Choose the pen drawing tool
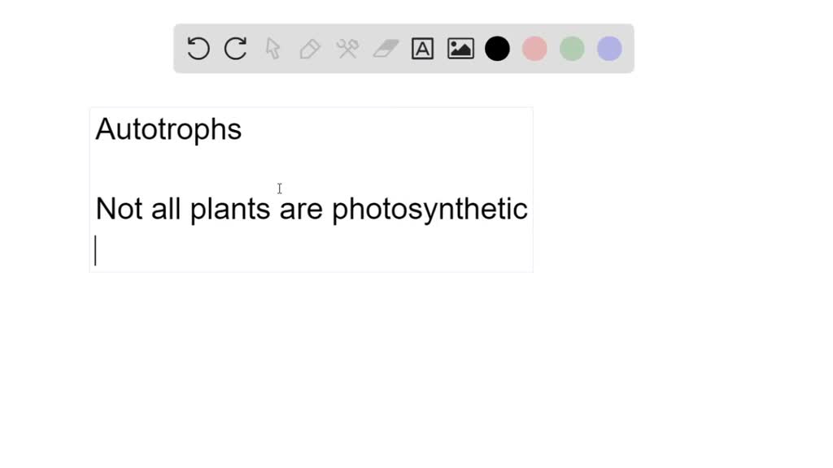The width and height of the screenshot is (833, 468). [x=310, y=49]
